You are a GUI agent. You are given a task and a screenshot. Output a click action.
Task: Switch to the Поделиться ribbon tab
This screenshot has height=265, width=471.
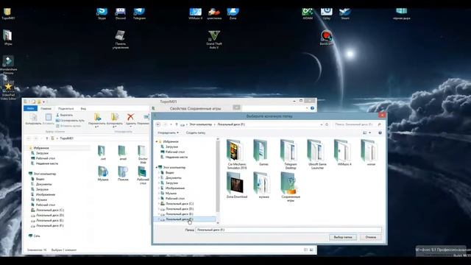click(65, 108)
